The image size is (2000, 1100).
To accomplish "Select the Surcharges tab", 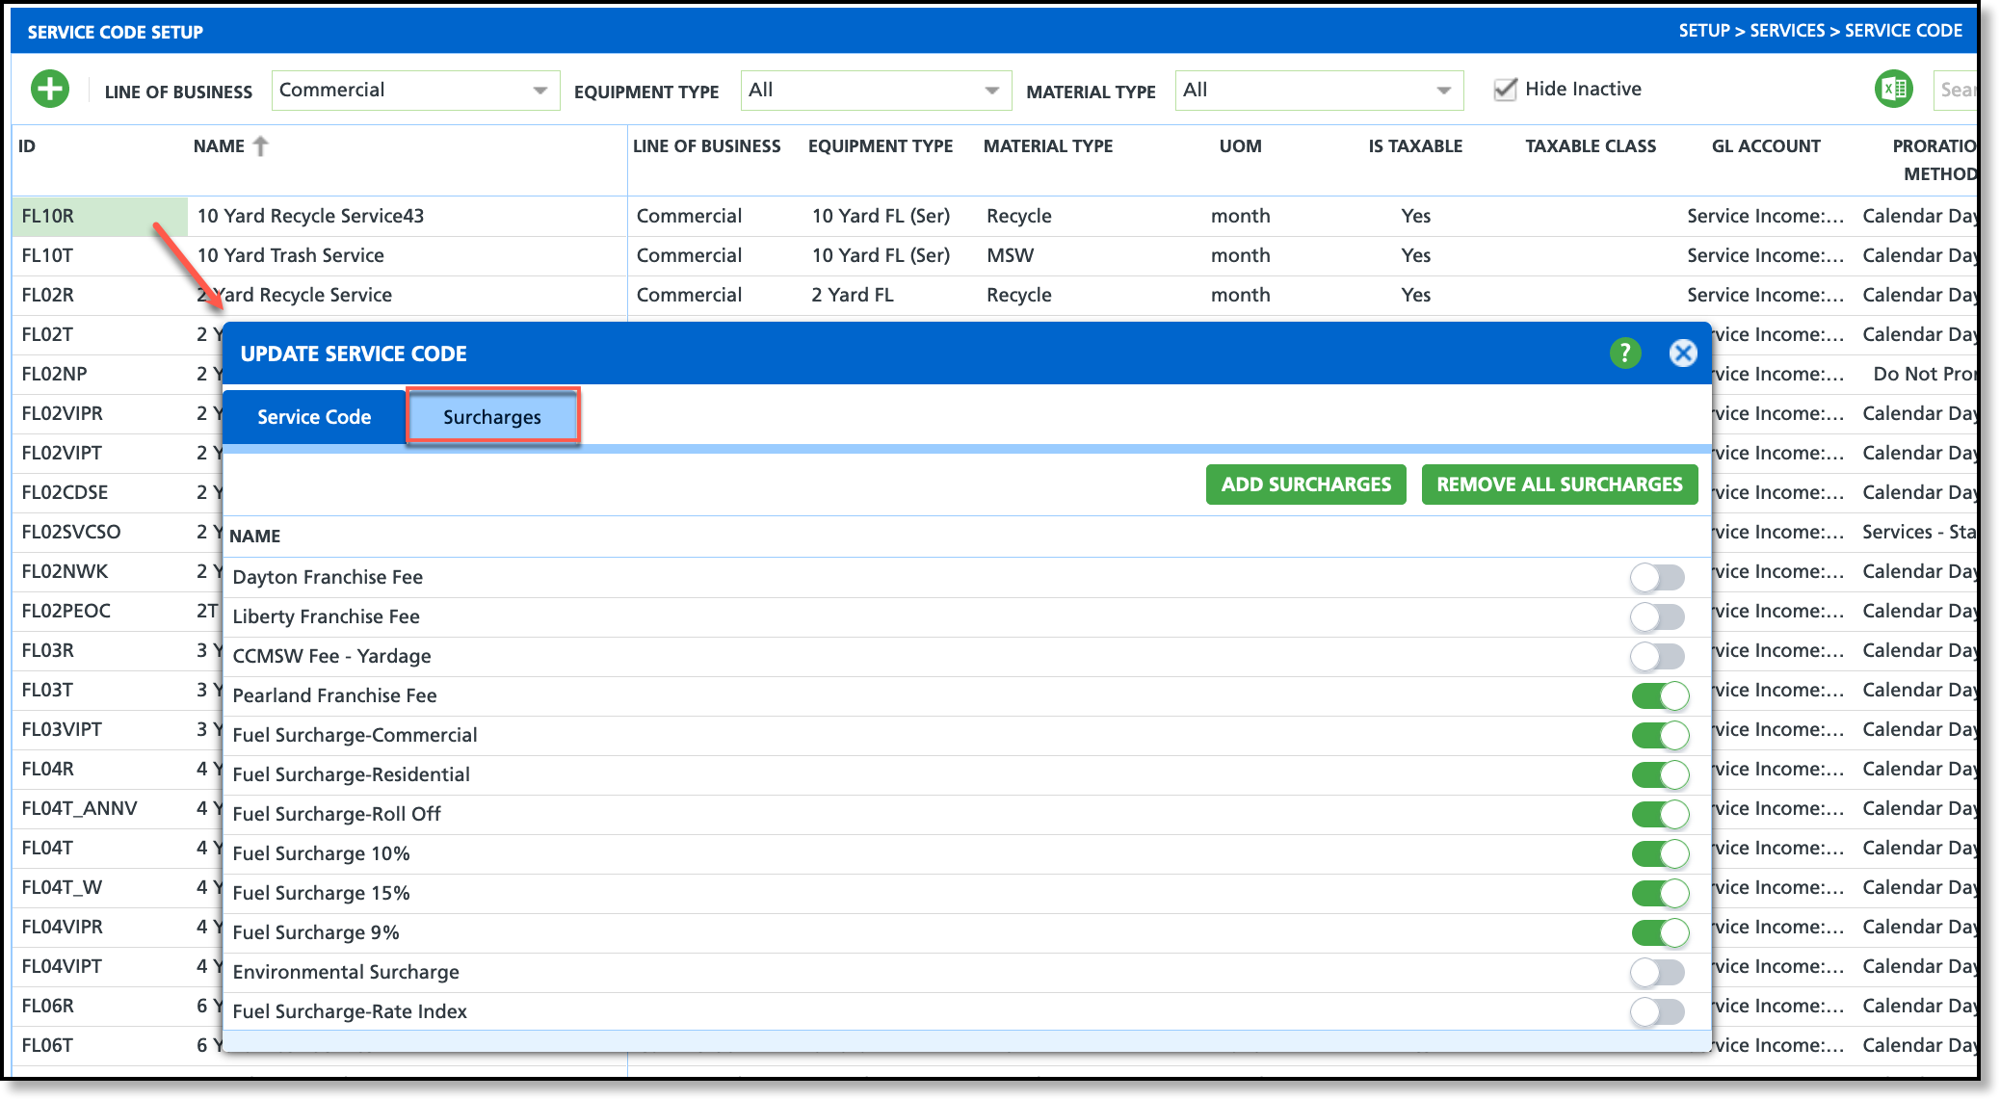I will click(x=492, y=417).
